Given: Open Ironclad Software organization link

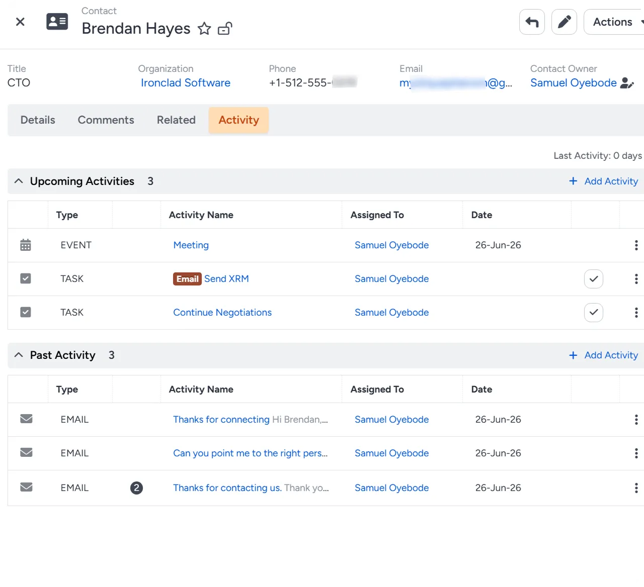Looking at the screenshot, I should pos(186,83).
